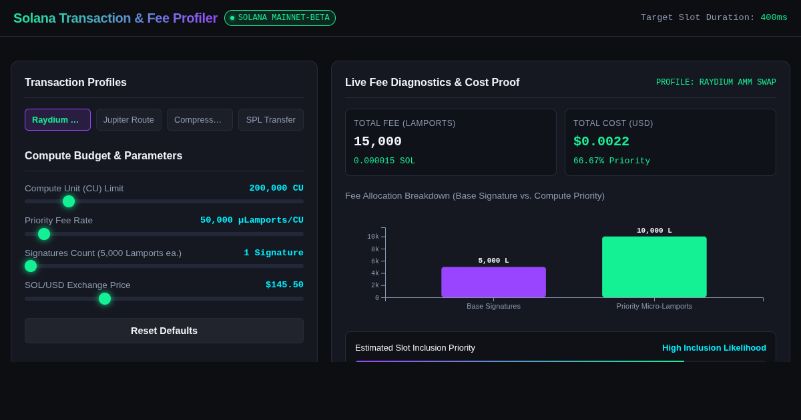Click the Priority Micro-Lamports axis label

[654, 306]
